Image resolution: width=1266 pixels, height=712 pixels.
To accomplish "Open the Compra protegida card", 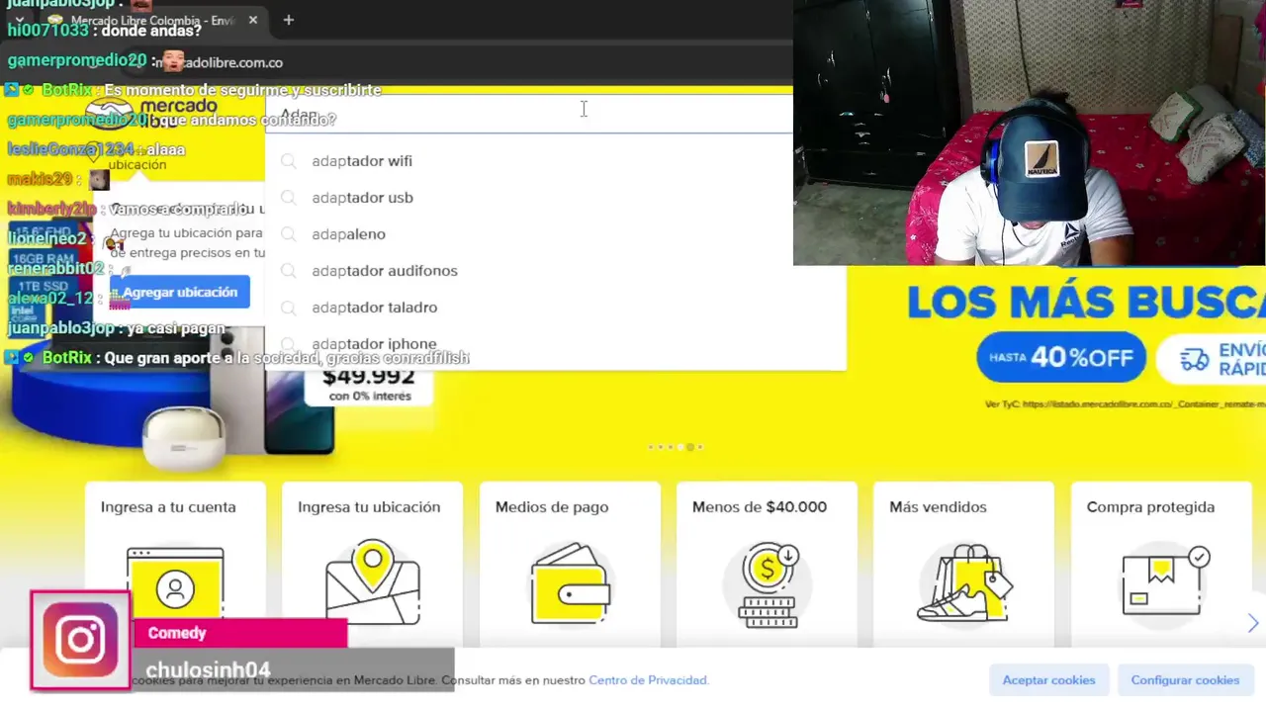I will pos(1161,564).
